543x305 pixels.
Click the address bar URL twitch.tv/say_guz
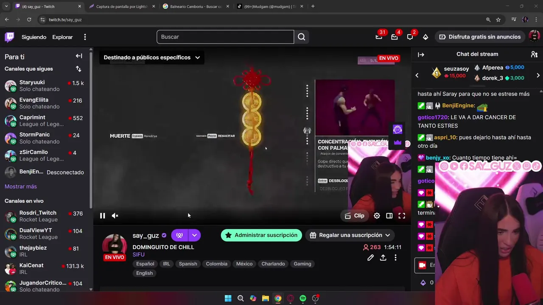coord(65,19)
